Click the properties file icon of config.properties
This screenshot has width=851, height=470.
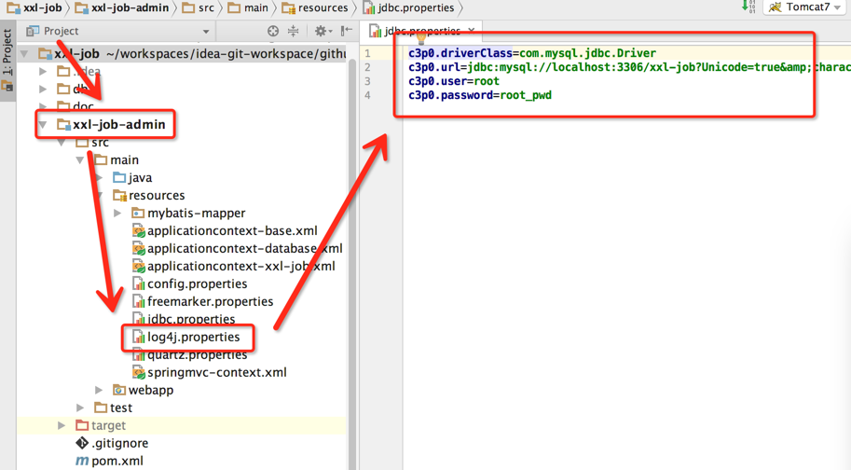coord(138,283)
